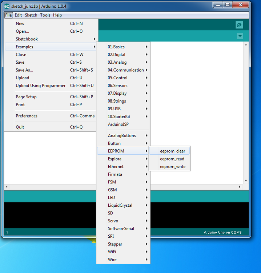Image resolution: width=261 pixels, height=273 pixels.
Task: Click the vertical scrollbar up arrow
Action: point(246,45)
